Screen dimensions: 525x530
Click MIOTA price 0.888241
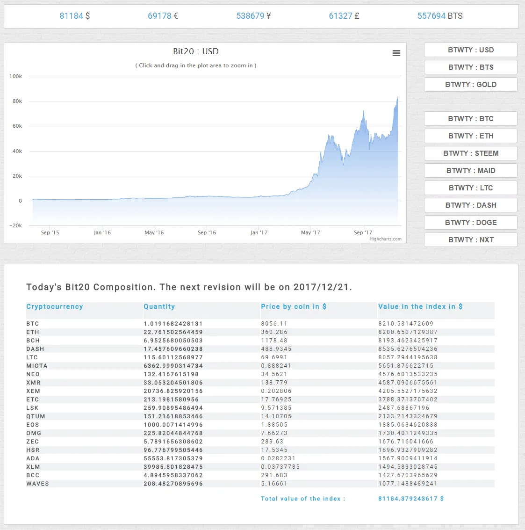(276, 366)
